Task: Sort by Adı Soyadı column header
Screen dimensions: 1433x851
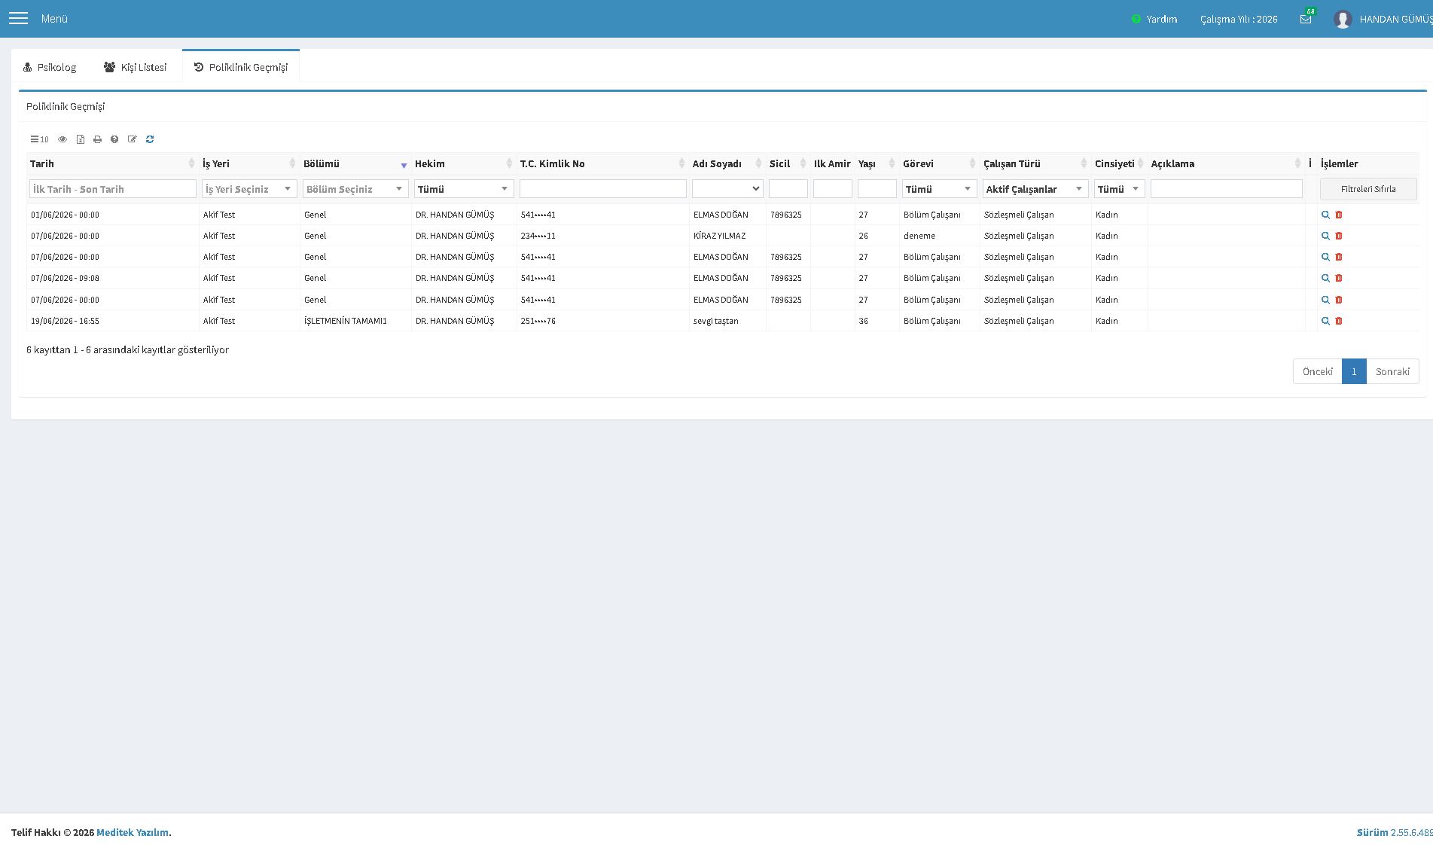Action: (x=727, y=163)
